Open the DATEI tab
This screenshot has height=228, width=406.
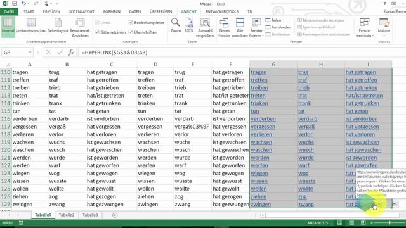(9, 11)
